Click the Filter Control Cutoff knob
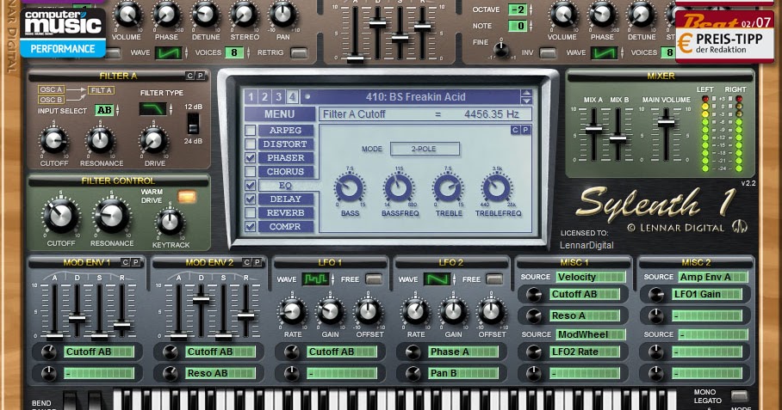This screenshot has height=410, width=782. (61, 217)
